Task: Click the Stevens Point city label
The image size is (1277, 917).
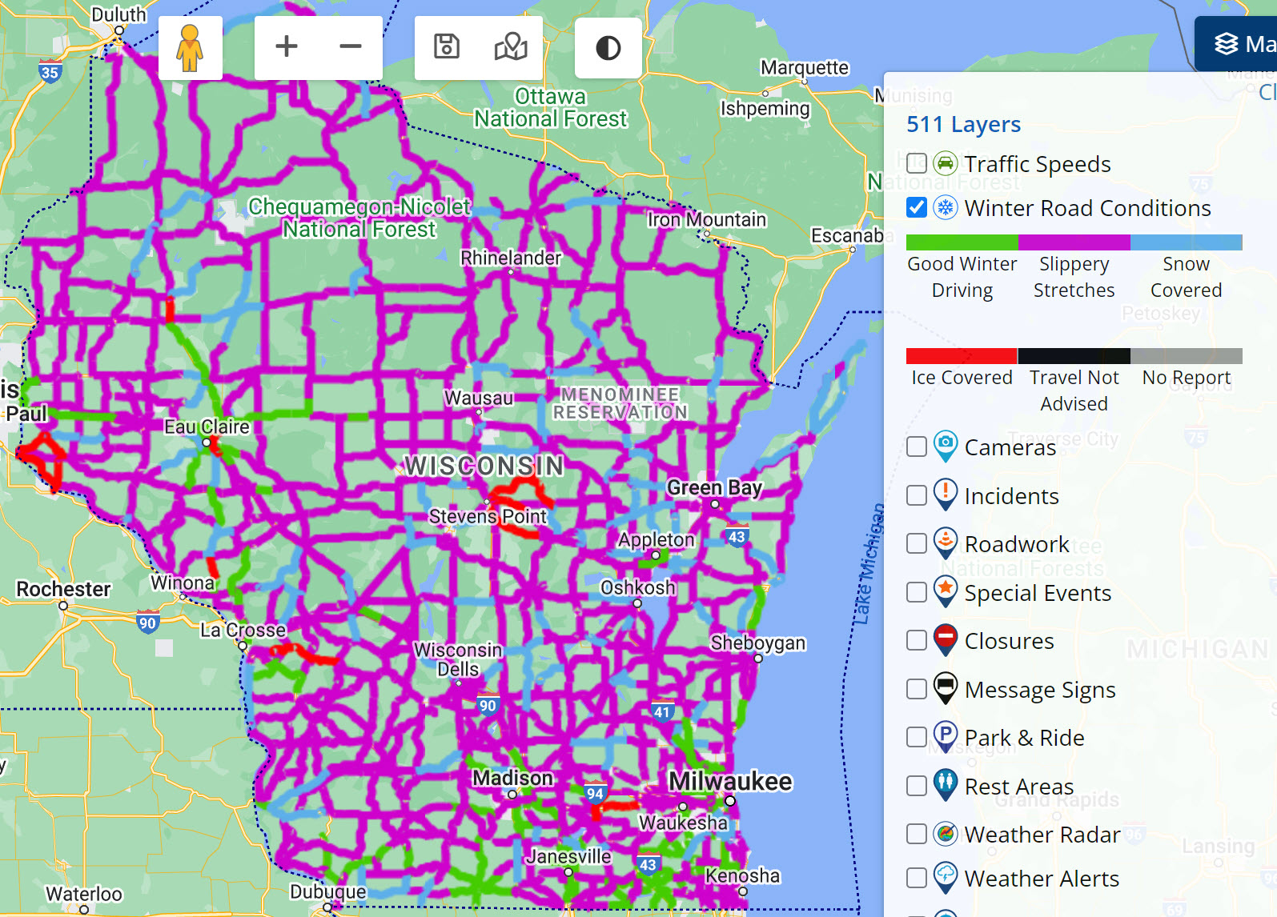Action: click(x=488, y=516)
